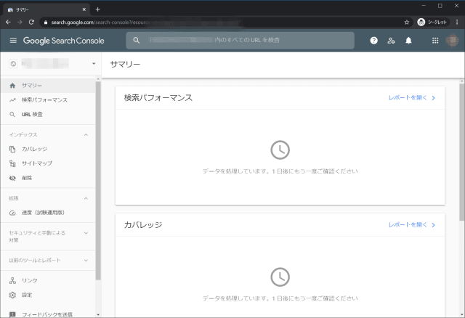Open the help question mark icon
465x318 pixels.
[373, 41]
